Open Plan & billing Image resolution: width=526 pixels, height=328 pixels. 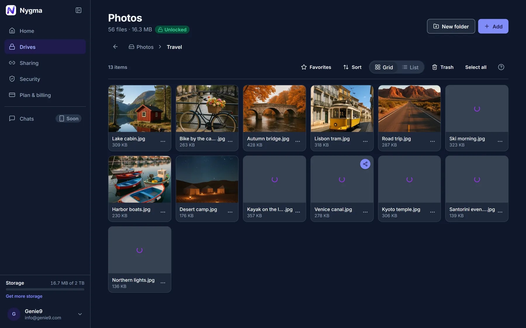45,95
